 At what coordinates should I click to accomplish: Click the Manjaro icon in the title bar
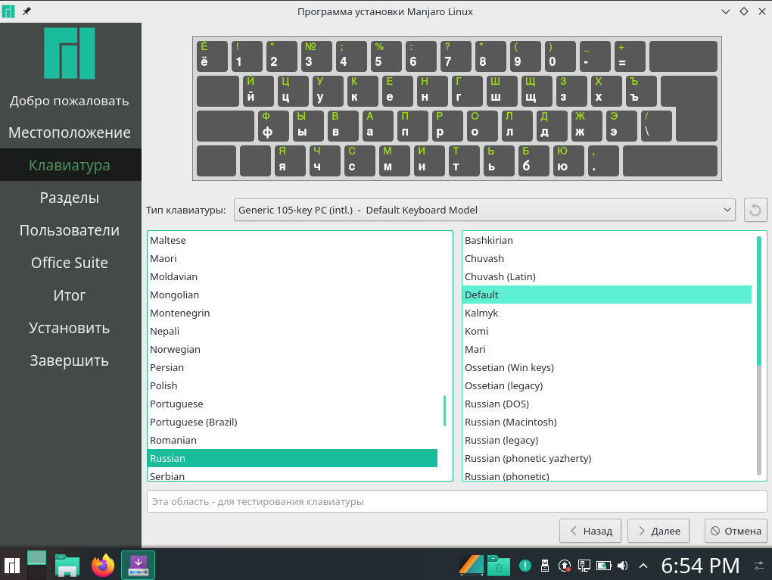tap(8, 11)
